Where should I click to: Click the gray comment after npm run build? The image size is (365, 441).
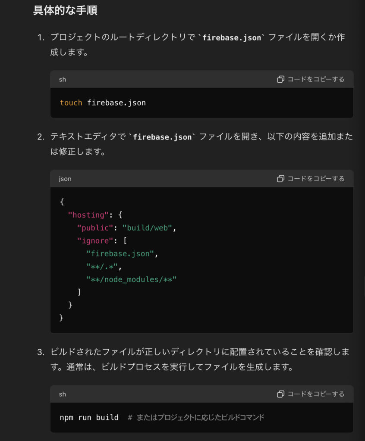(x=196, y=417)
